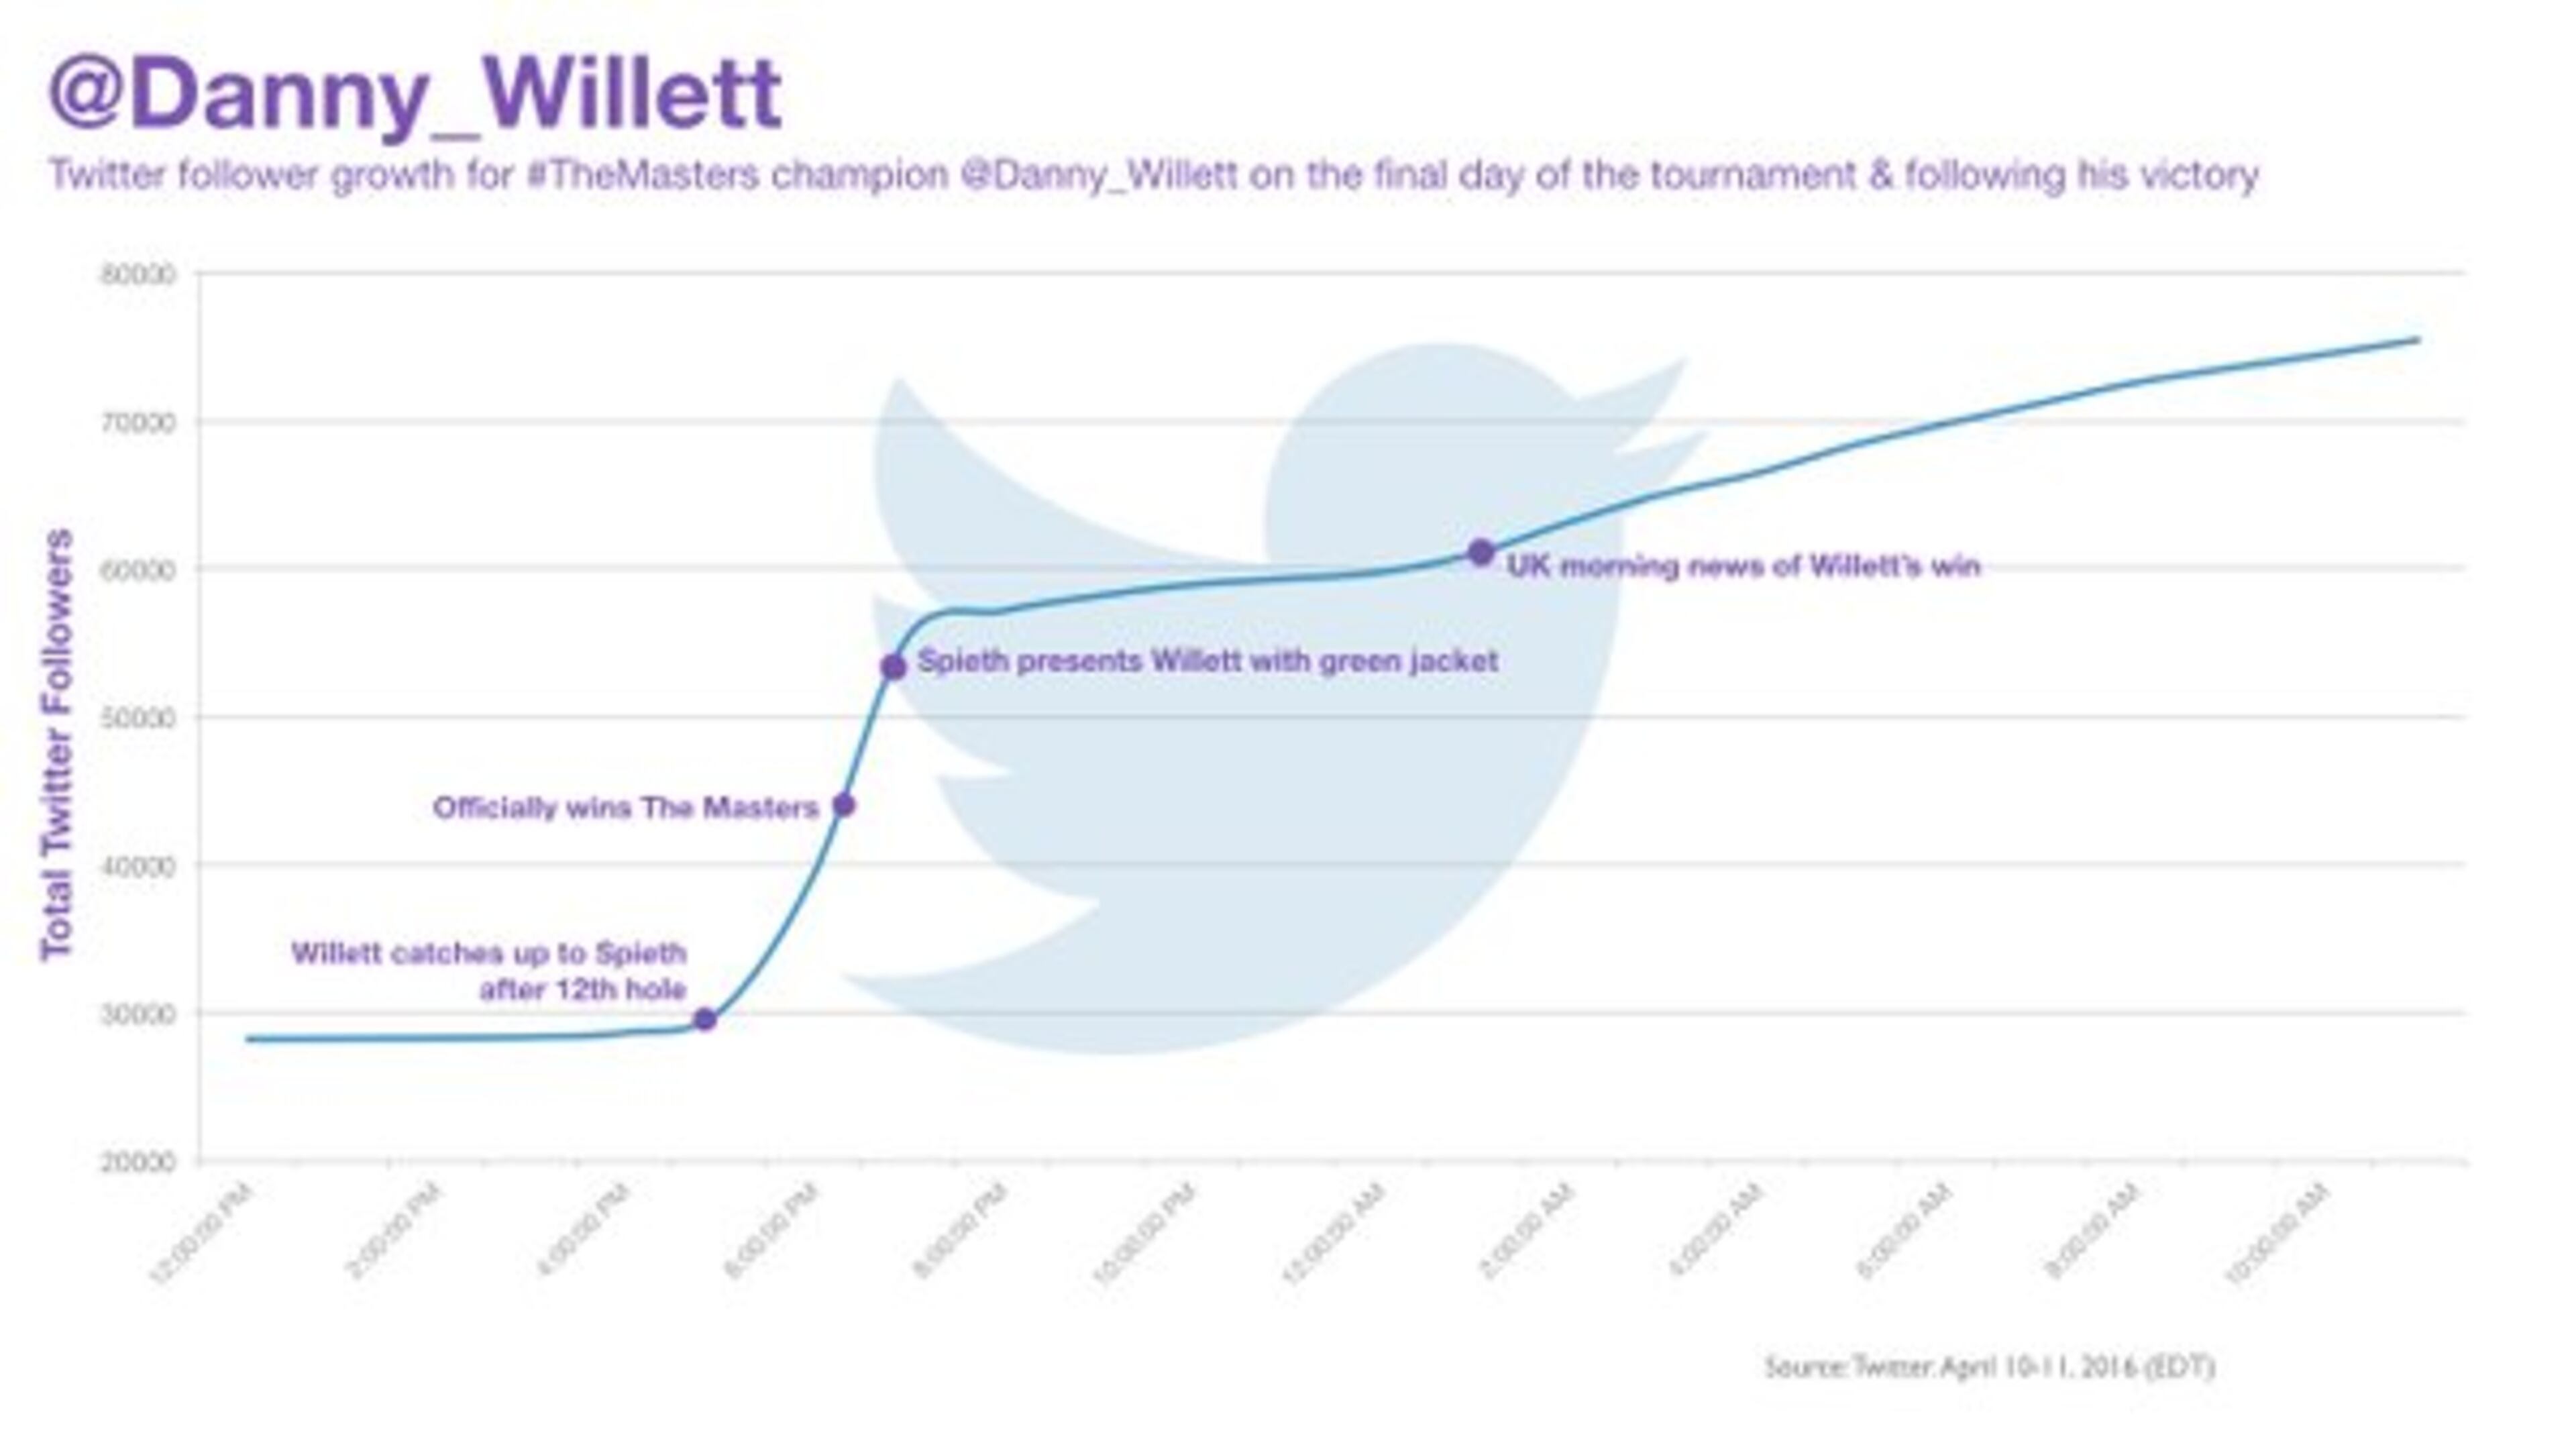This screenshot has height=1451, width=2576.
Task: Click the 'Officially wins The Masters' annotation text
Action: point(626,807)
